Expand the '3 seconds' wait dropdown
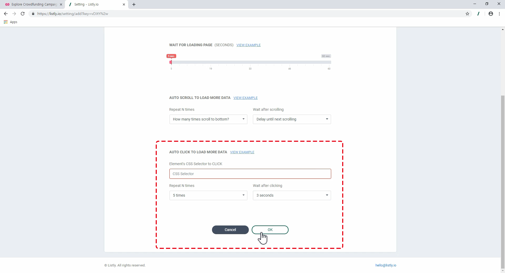This screenshot has height=273, width=505. [292, 195]
